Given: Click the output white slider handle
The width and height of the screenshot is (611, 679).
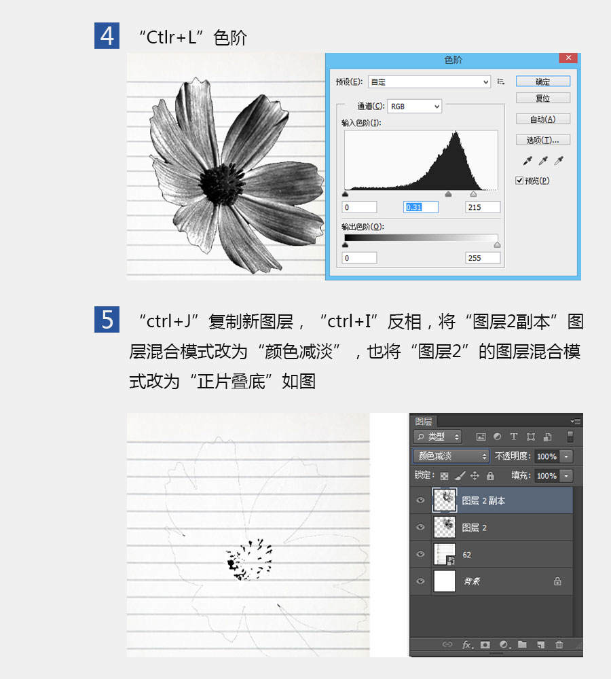Looking at the screenshot, I should click(497, 244).
